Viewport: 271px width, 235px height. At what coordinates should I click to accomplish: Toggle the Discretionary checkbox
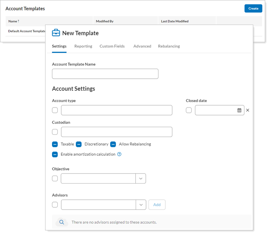(x=79, y=144)
